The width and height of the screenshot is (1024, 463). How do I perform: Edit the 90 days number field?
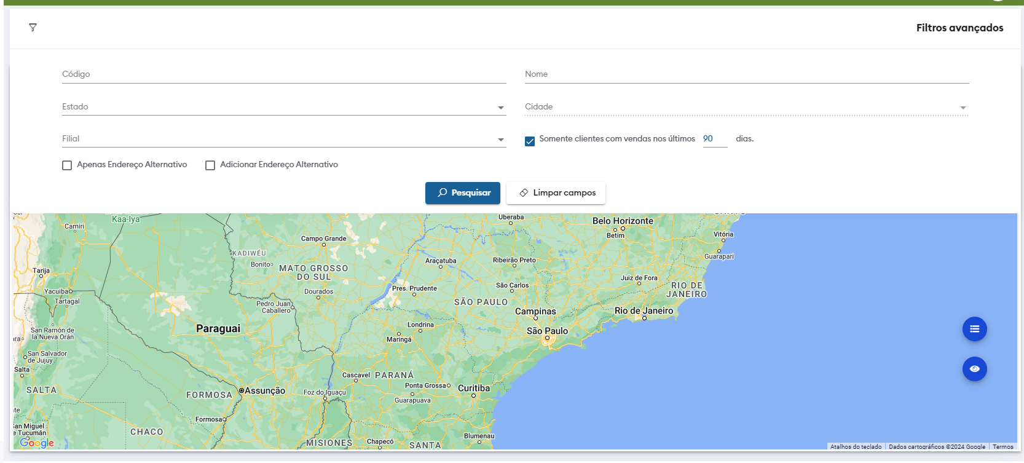point(714,139)
